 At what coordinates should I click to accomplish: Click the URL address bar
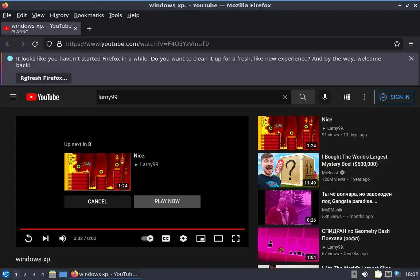[222, 44]
